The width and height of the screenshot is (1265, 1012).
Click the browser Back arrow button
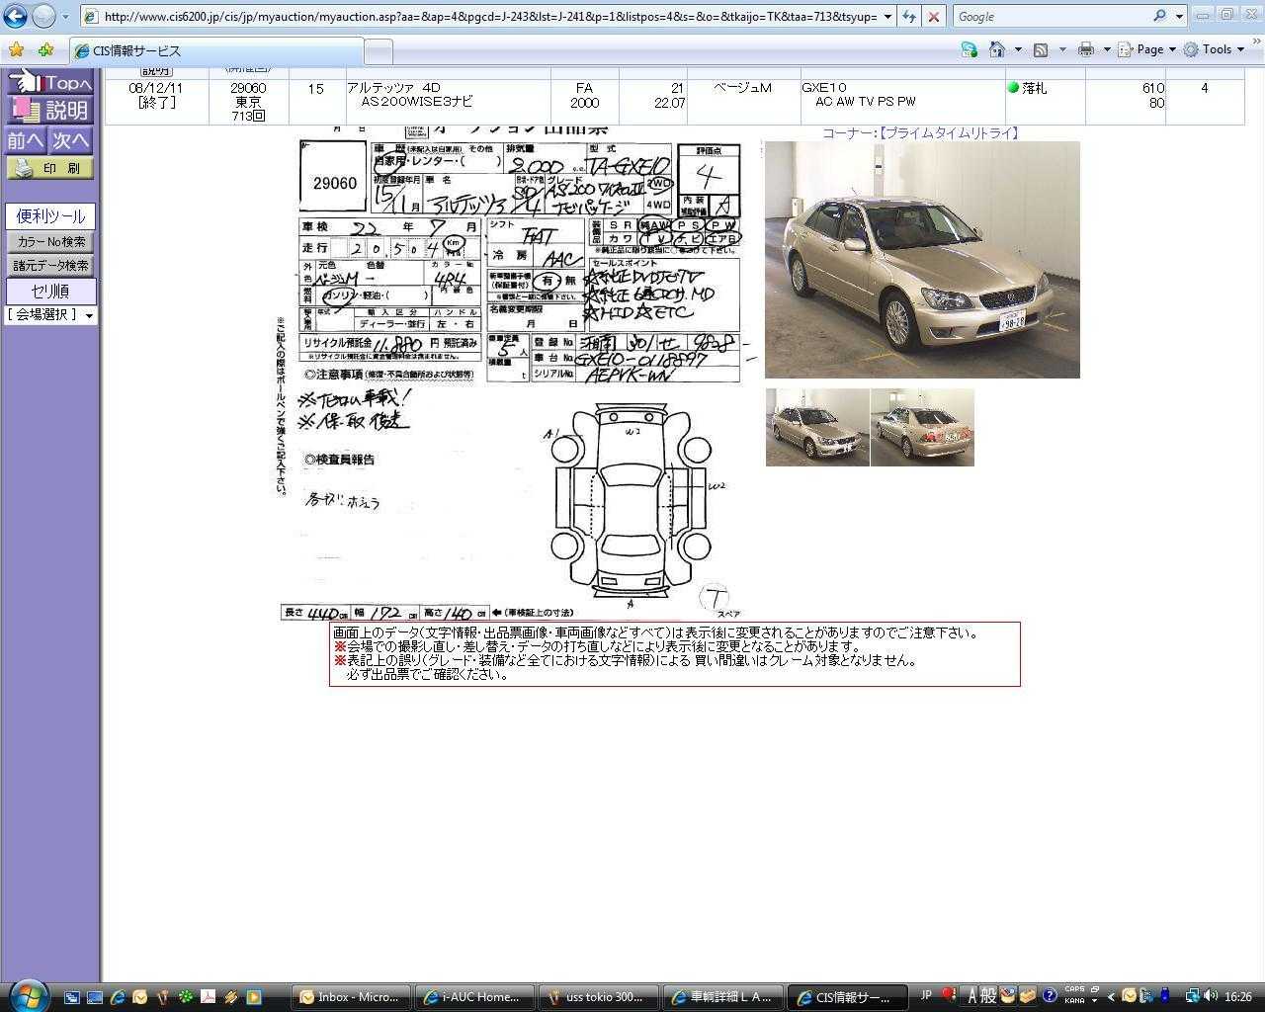[15, 17]
